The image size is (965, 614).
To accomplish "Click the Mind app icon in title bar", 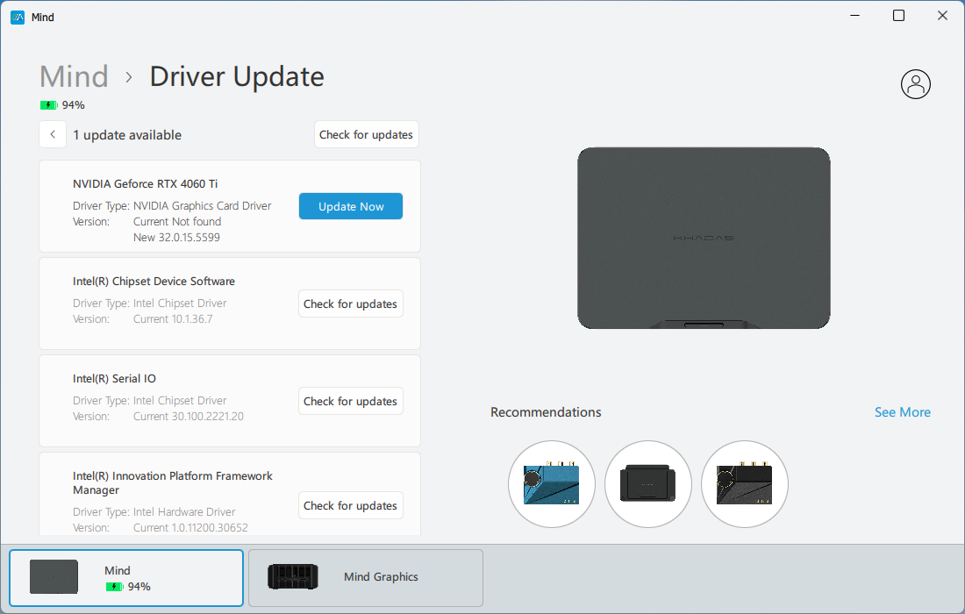I will point(18,18).
